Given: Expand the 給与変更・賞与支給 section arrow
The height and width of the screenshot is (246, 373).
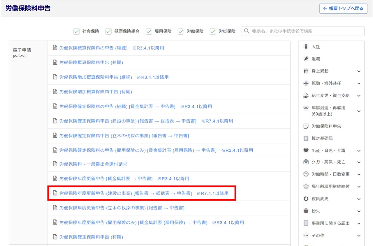Looking at the screenshot, I should click(359, 96).
